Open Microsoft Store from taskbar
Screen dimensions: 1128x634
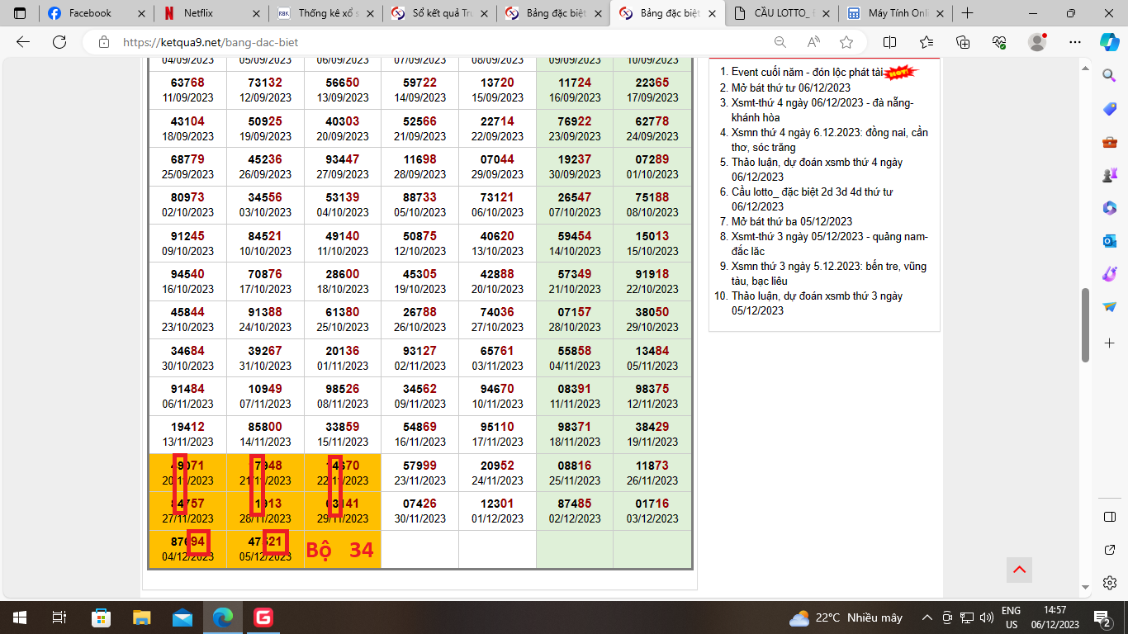(x=101, y=617)
